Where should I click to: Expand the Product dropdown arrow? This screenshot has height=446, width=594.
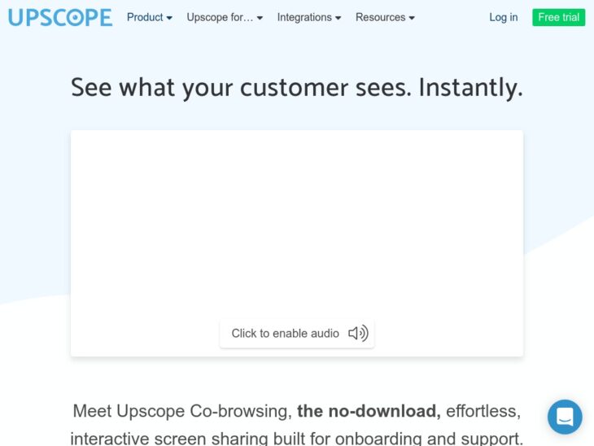[169, 18]
